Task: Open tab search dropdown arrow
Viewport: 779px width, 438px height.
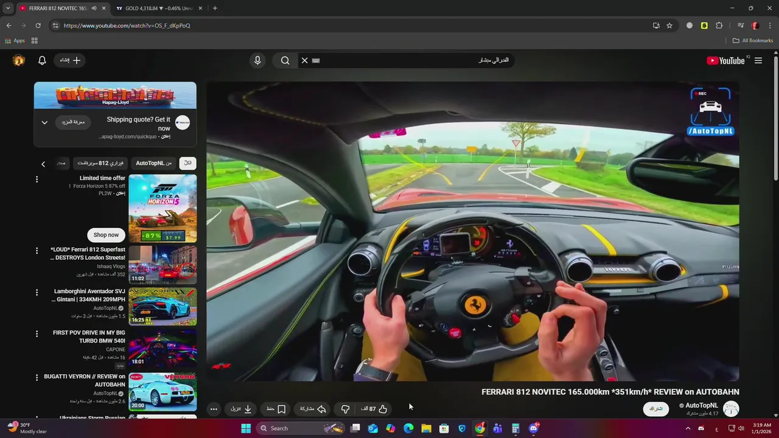Action: [x=8, y=8]
